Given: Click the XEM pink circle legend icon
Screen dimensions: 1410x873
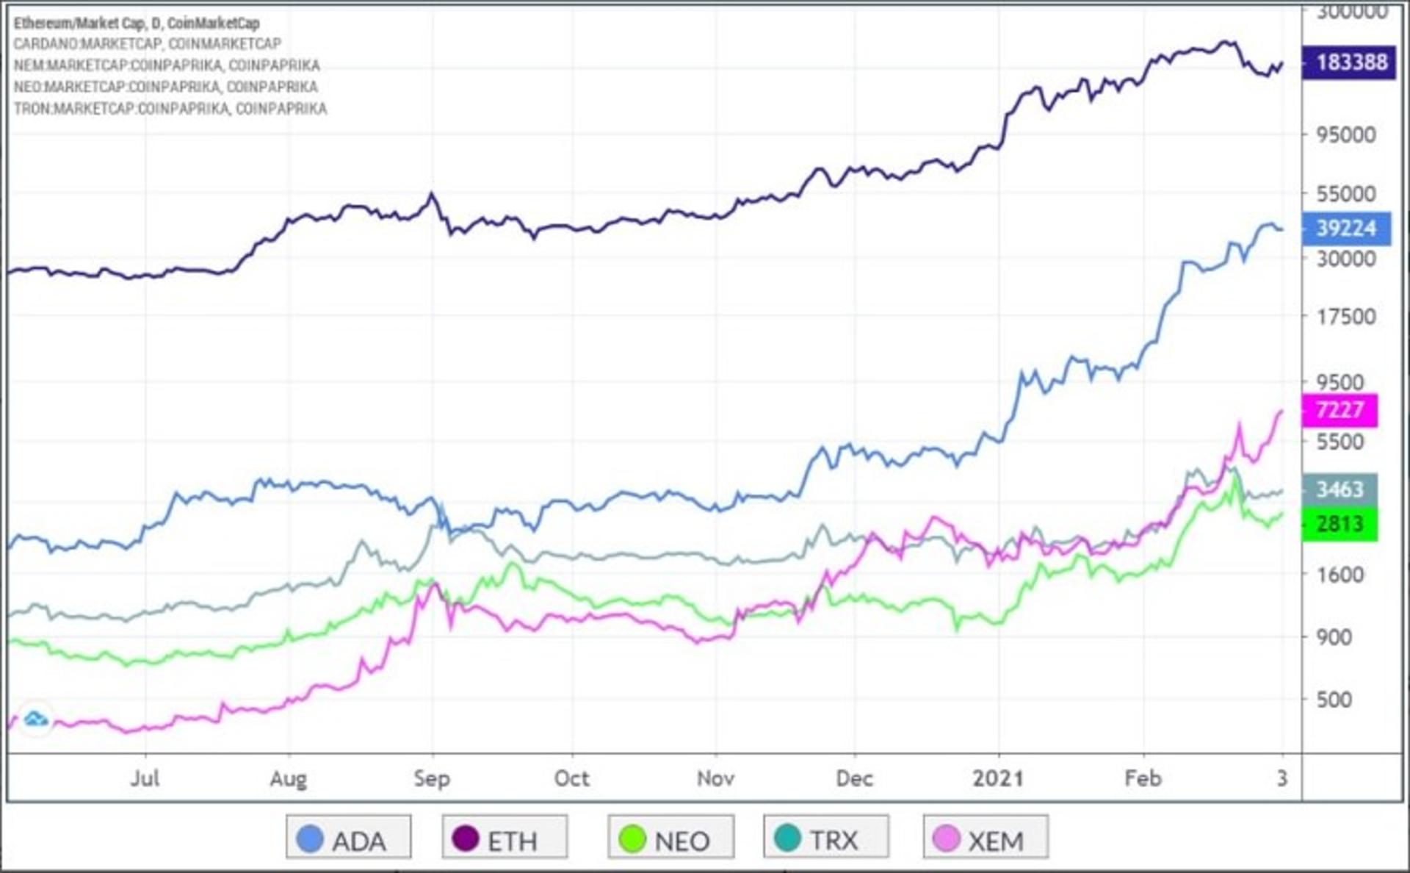Looking at the screenshot, I should click(946, 838).
